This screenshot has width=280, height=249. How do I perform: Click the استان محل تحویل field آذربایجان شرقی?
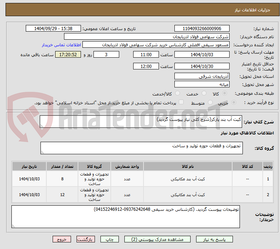202,76
